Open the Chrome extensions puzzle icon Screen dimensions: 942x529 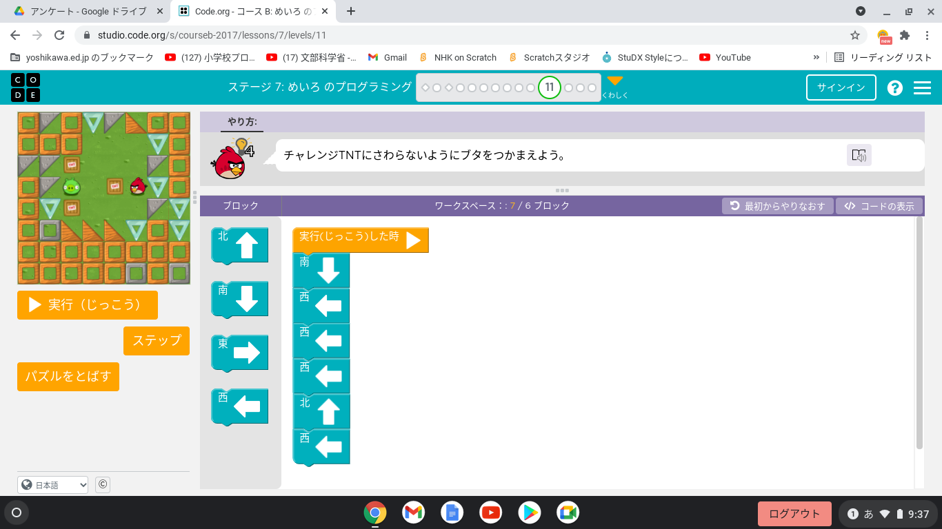(x=905, y=35)
